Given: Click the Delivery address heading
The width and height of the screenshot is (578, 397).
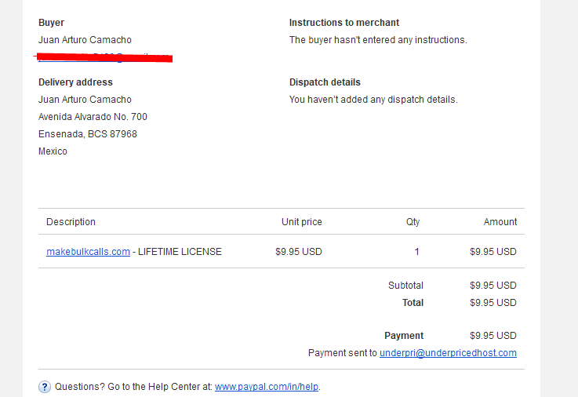Looking at the screenshot, I should tap(75, 82).
